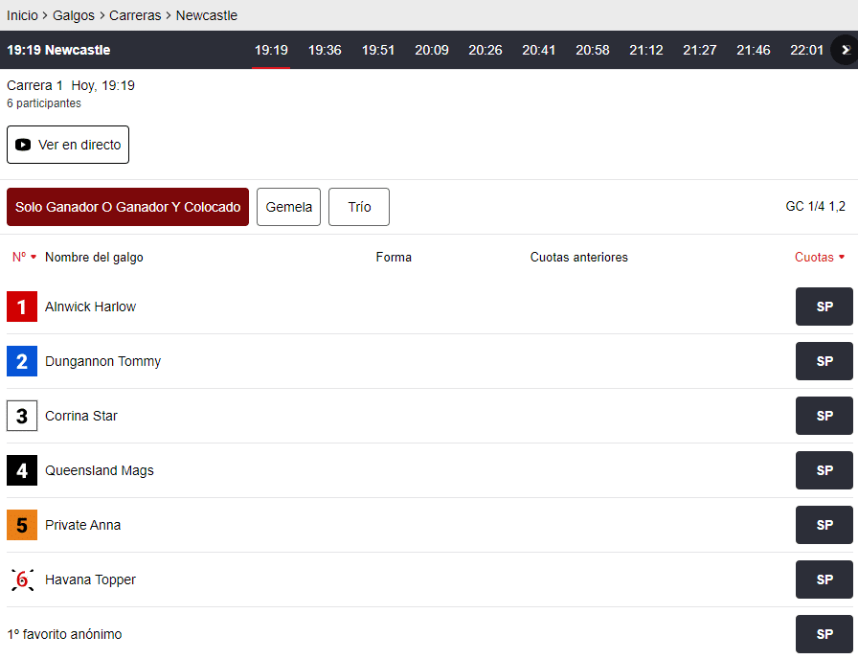Sort by Nº column arrow

point(34,257)
